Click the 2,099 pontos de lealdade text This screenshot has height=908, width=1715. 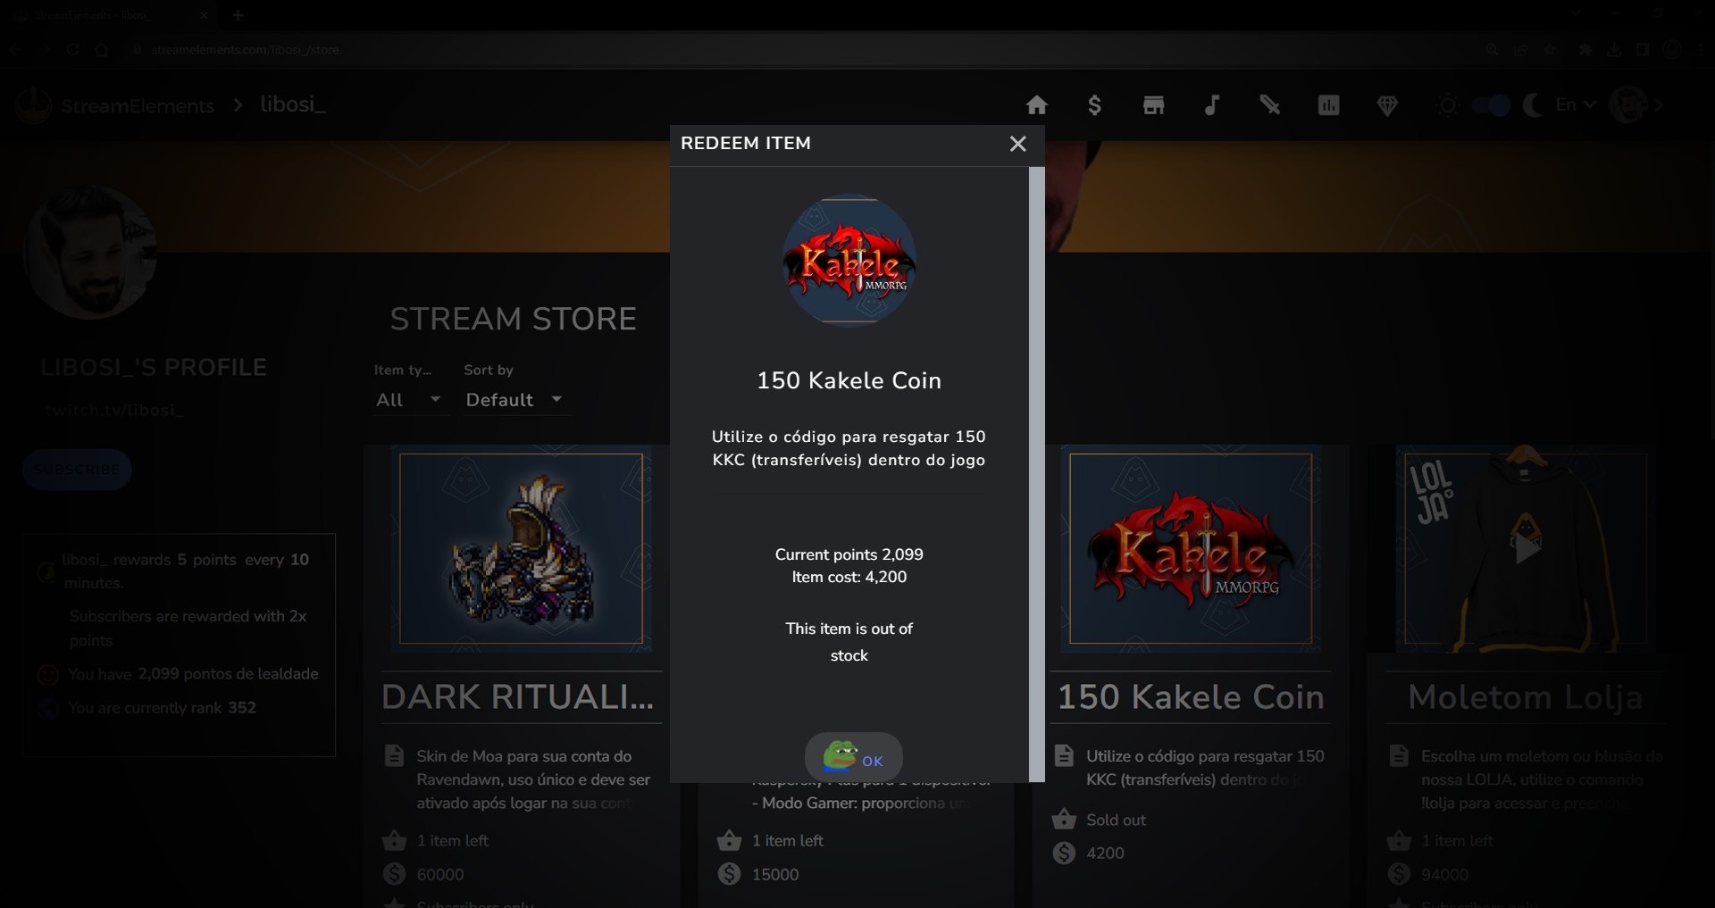point(228,674)
